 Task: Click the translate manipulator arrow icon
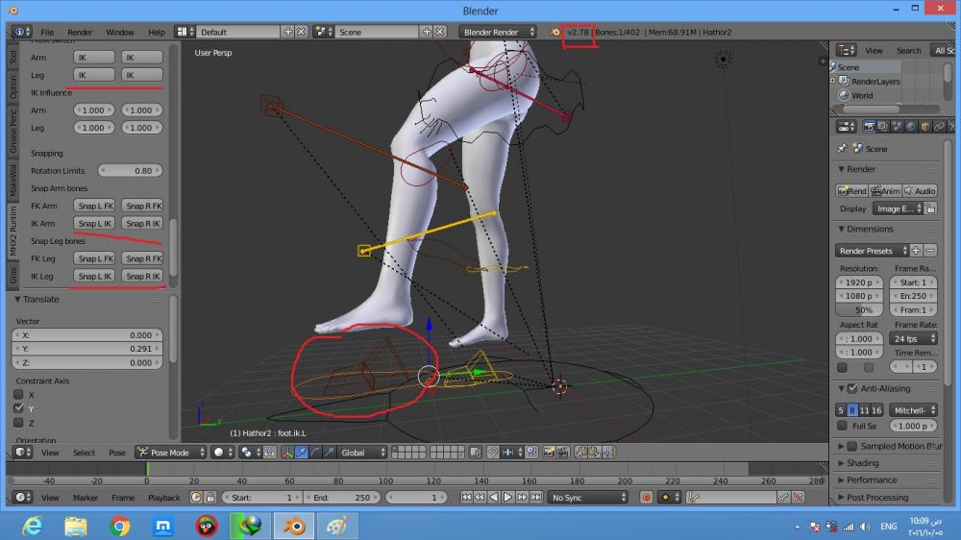(301, 453)
